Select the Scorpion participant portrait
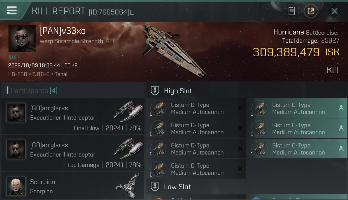The height and width of the screenshot is (200, 348). click(x=16, y=186)
